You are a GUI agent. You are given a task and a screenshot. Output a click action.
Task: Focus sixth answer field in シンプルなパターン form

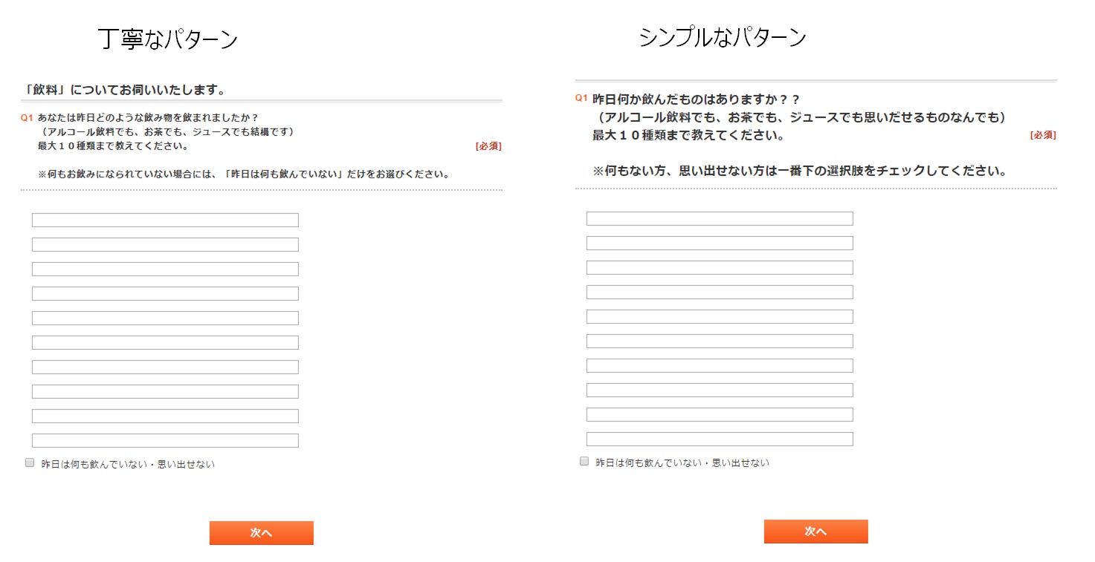click(x=720, y=341)
